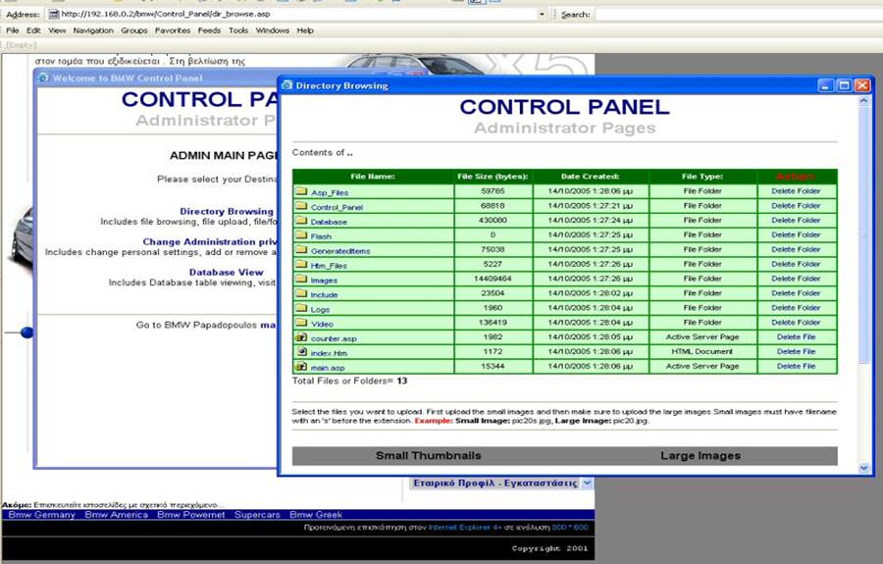Visit the Bmw Greek link
Viewport: 883px width, 564px height.
click(316, 515)
